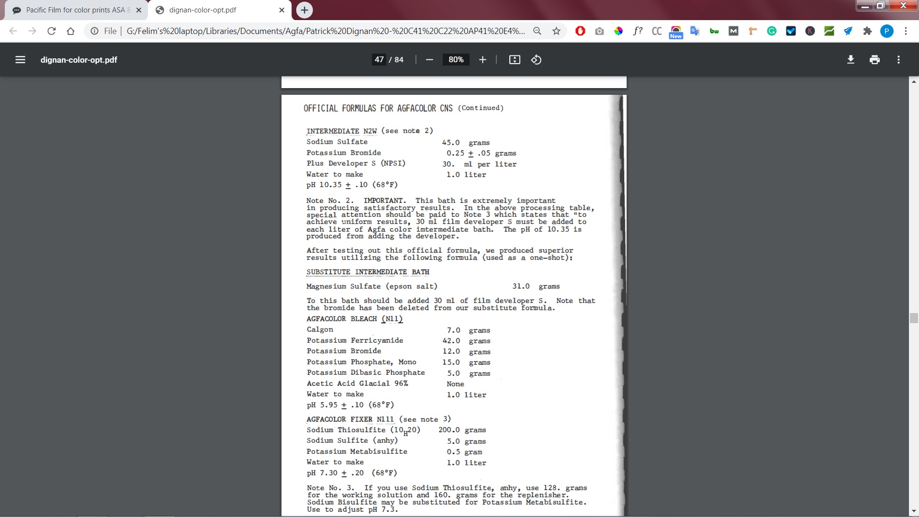This screenshot has width=919, height=517.
Task: Close the Pacific Film tab
Action: pos(139,10)
